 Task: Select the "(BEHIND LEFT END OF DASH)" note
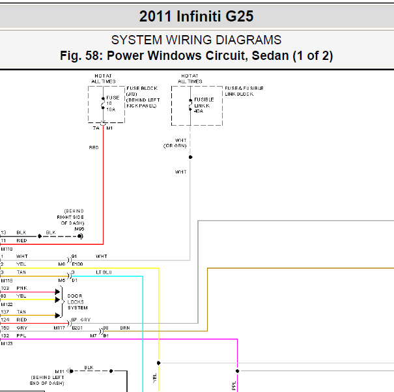click(x=48, y=380)
